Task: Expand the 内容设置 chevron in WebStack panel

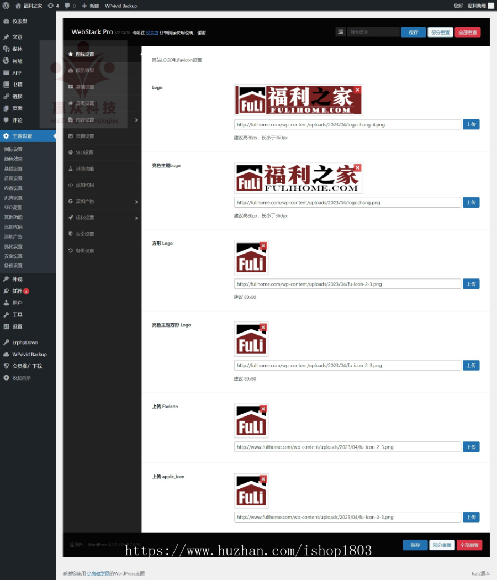Action: click(136, 120)
